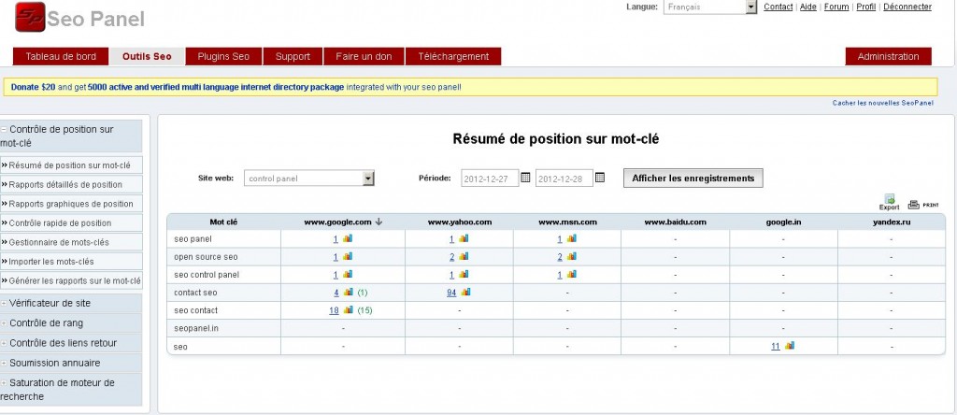The height and width of the screenshot is (415, 957).
Task: Open the Site web dropdown
Action: click(x=308, y=179)
